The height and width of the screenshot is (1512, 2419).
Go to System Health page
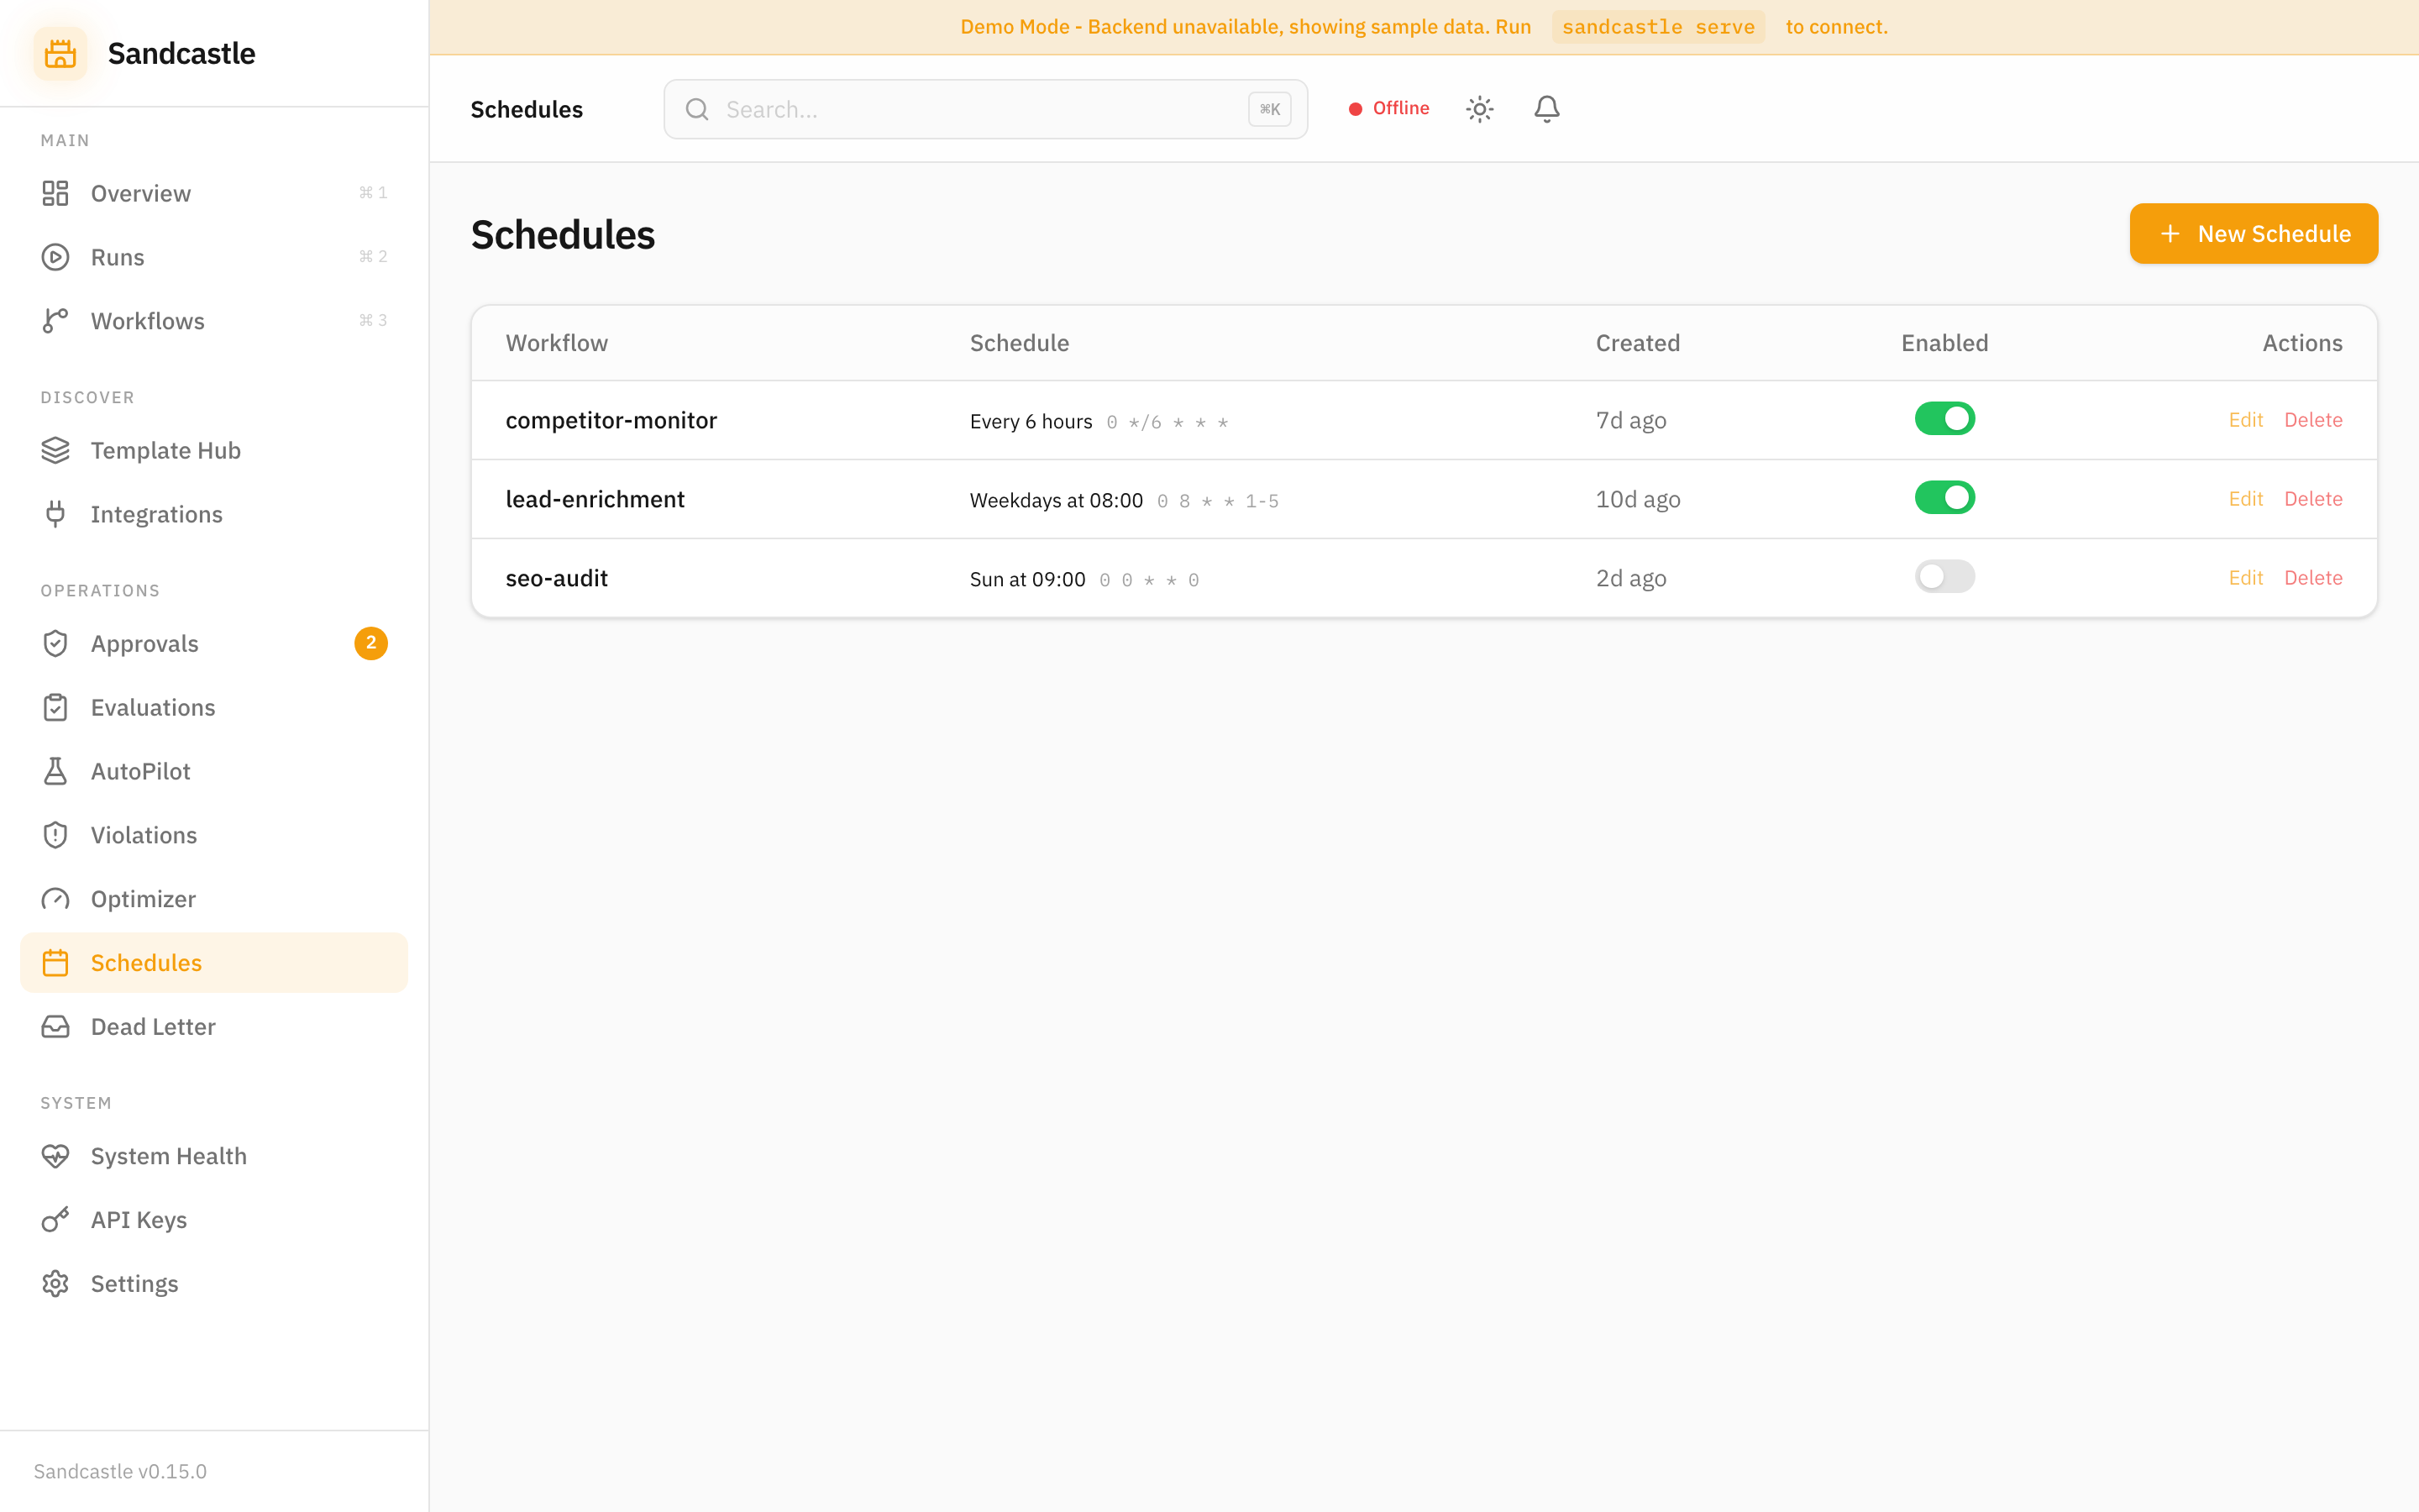[168, 1156]
